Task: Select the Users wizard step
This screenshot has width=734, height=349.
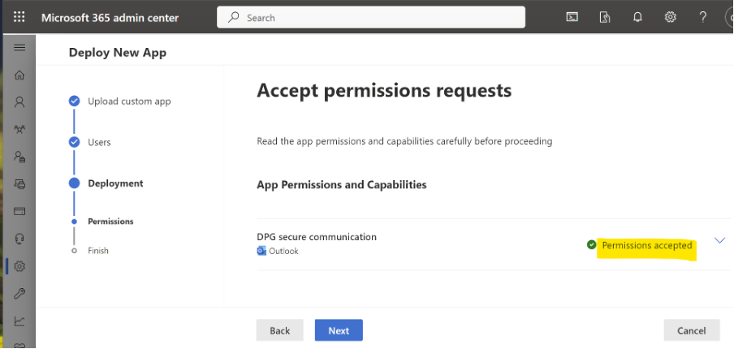Action: click(99, 142)
